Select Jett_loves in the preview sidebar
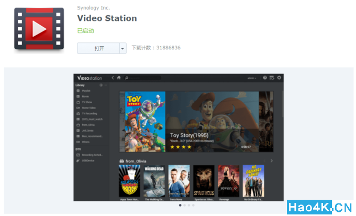356x216 pixels. [x=87, y=131]
